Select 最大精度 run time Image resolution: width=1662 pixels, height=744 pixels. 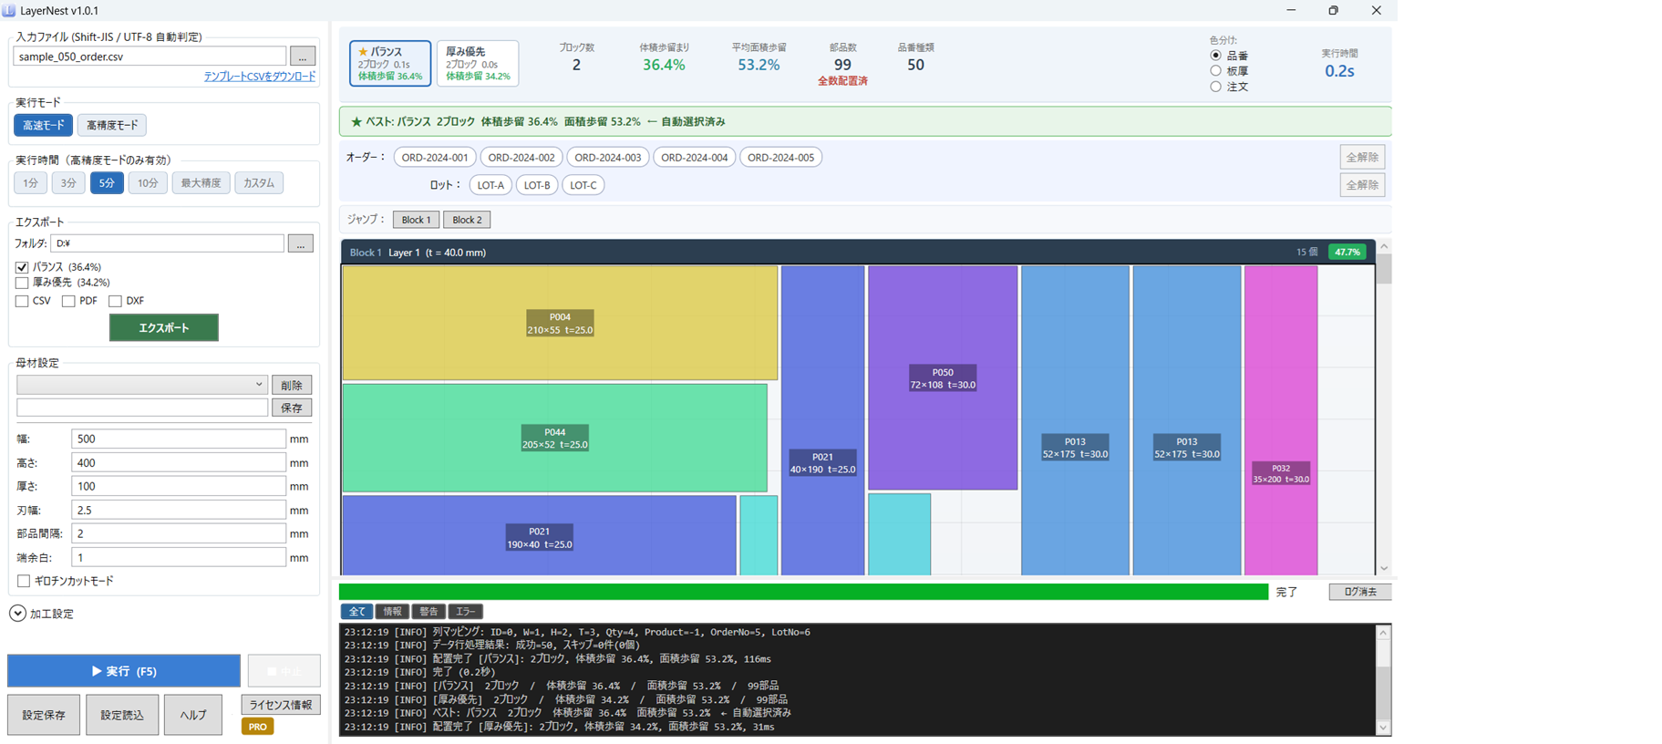pos(201,183)
